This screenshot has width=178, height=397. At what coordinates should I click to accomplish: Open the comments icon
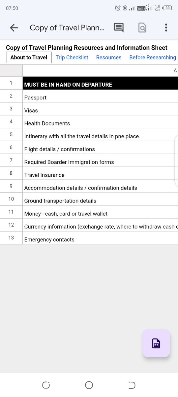pos(119,28)
